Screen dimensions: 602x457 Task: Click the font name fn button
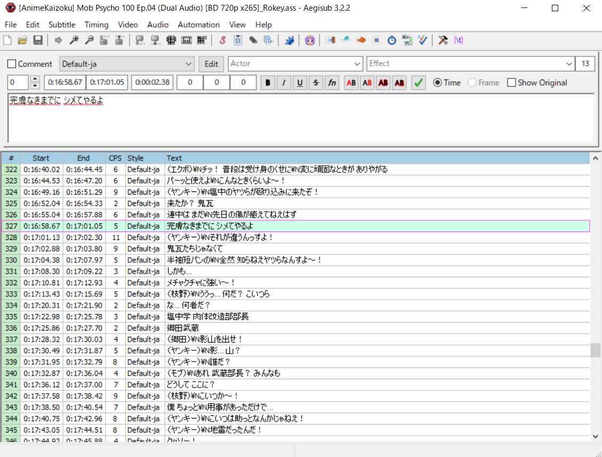332,83
